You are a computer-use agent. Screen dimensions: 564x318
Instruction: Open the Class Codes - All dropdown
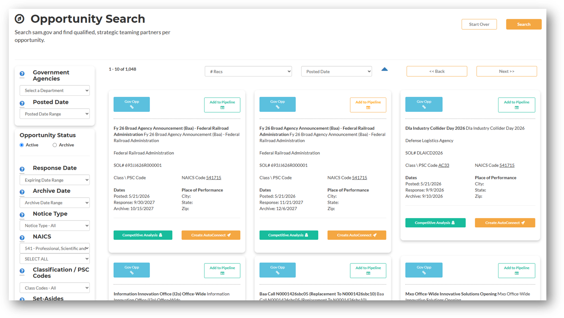coord(55,288)
